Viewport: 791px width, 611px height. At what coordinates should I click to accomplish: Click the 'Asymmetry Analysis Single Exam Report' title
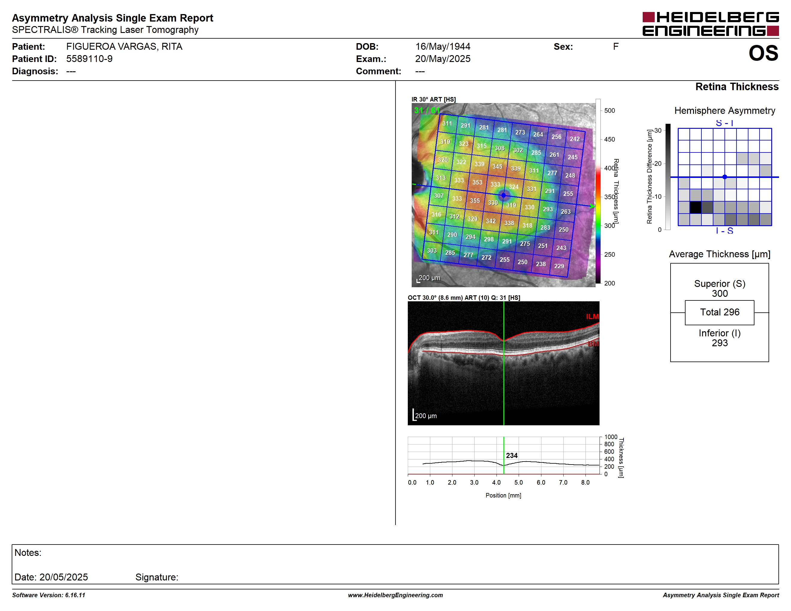[113, 18]
